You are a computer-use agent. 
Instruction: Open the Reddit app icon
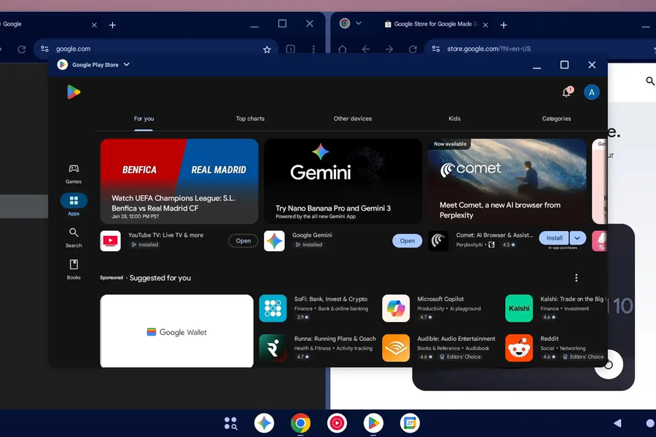519,348
